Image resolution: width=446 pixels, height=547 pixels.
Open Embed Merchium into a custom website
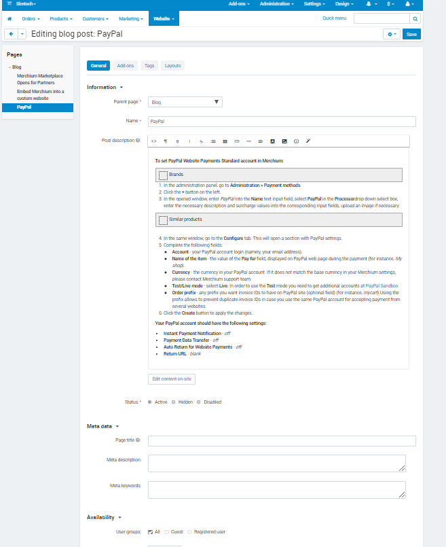(41, 95)
